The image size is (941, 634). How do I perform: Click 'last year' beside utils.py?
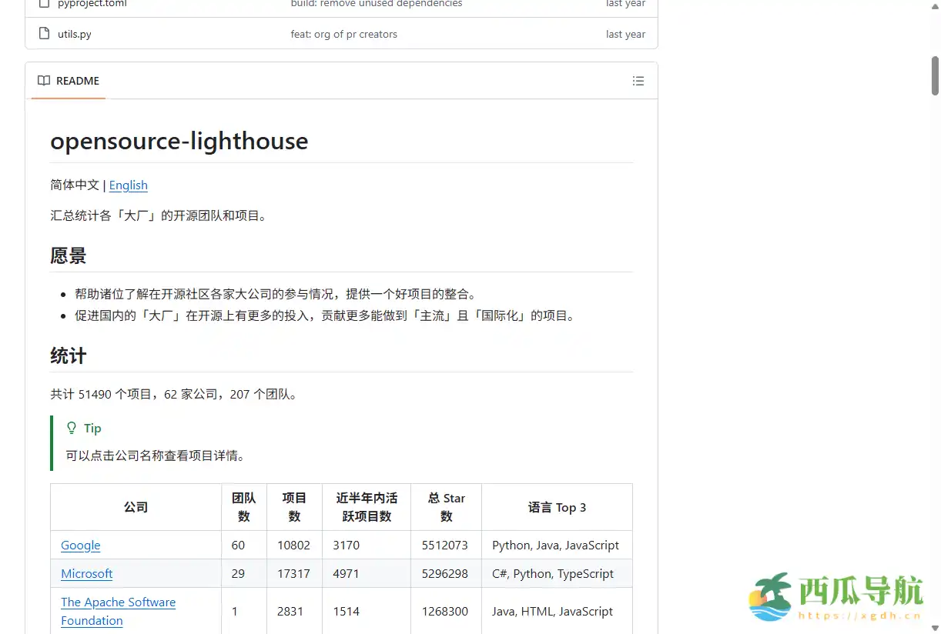coord(625,34)
